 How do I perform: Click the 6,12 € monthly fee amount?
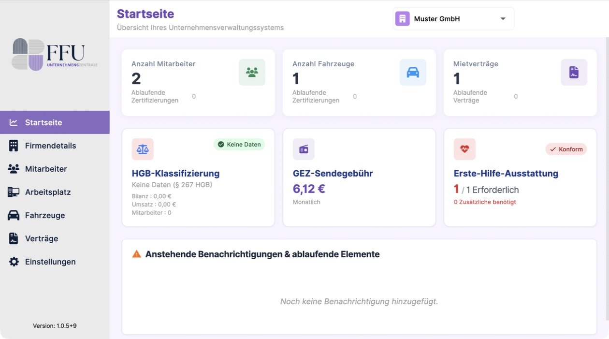coord(309,189)
